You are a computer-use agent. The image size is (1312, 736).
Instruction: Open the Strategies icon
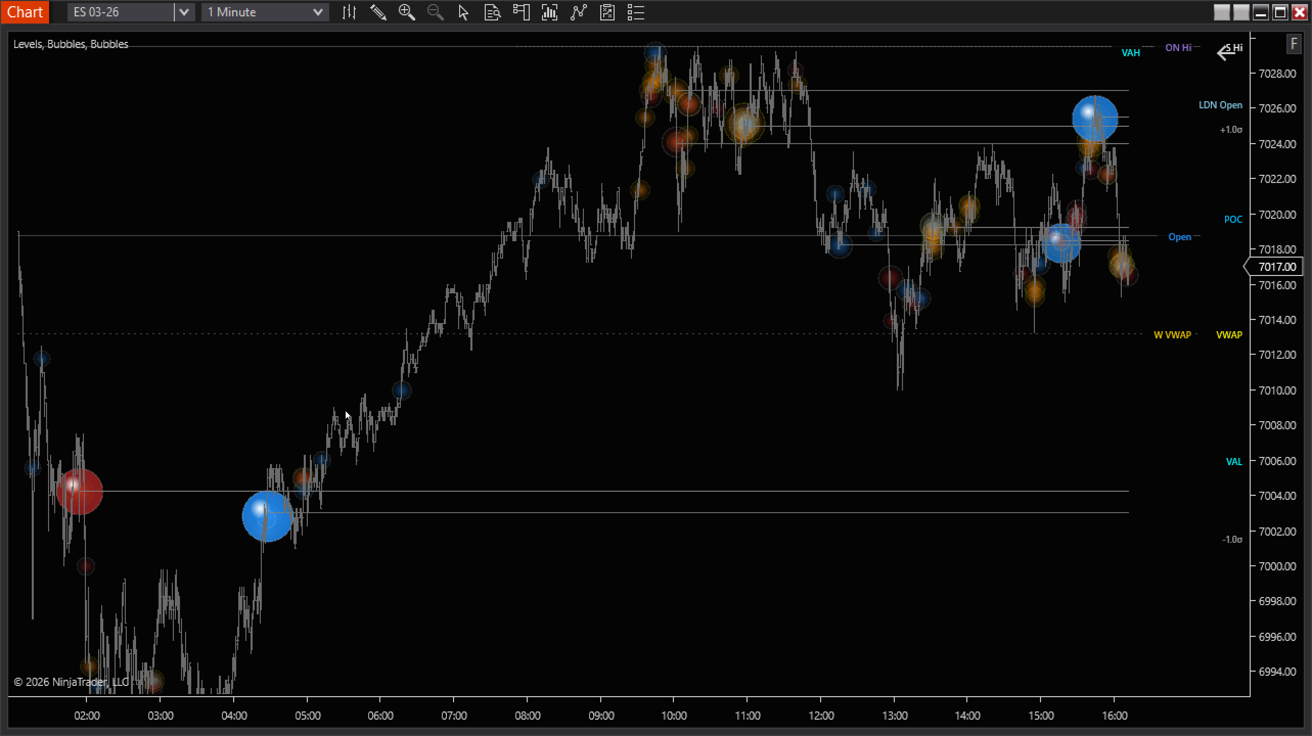click(607, 12)
